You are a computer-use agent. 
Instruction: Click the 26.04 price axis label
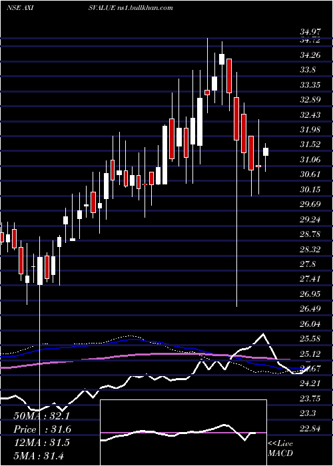click(310, 324)
